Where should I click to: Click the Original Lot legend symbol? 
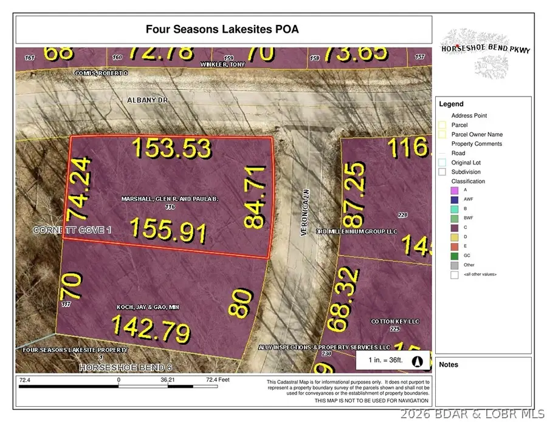[442, 162]
